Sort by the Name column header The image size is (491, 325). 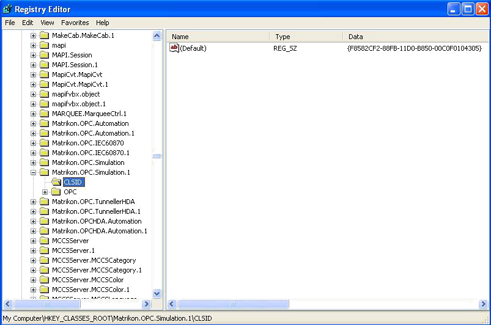coord(218,37)
